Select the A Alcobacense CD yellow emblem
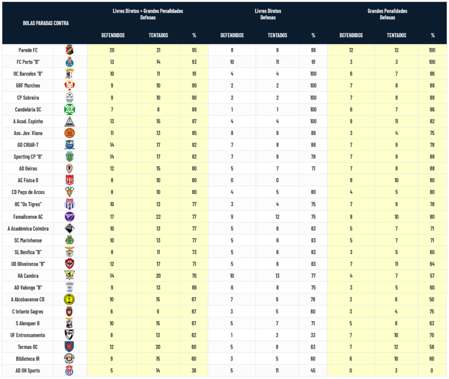The height and width of the screenshot is (379, 449). (69, 300)
